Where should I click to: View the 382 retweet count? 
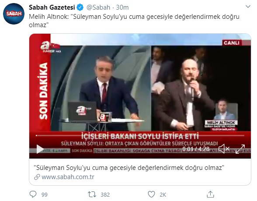(x=105, y=195)
